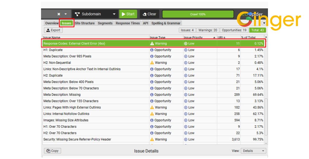Select the H1: Duplicate row

pos(153,50)
